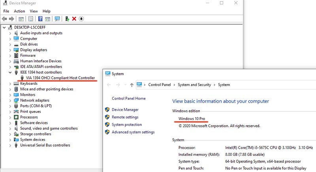Open Control Panel Home link
Screen dimensions: 316x172
coord(129,98)
